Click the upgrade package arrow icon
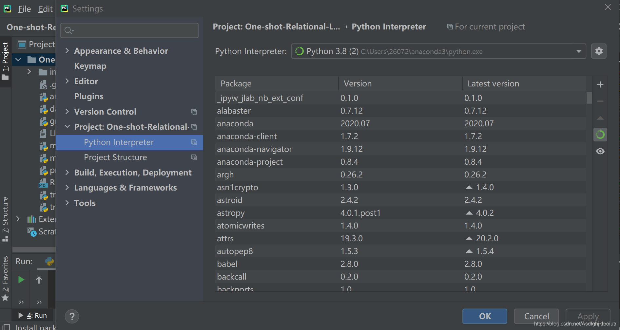 pos(600,118)
